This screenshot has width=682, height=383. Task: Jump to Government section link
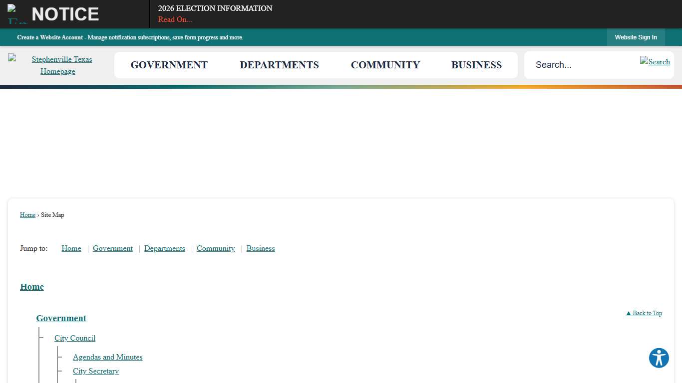[x=113, y=248]
